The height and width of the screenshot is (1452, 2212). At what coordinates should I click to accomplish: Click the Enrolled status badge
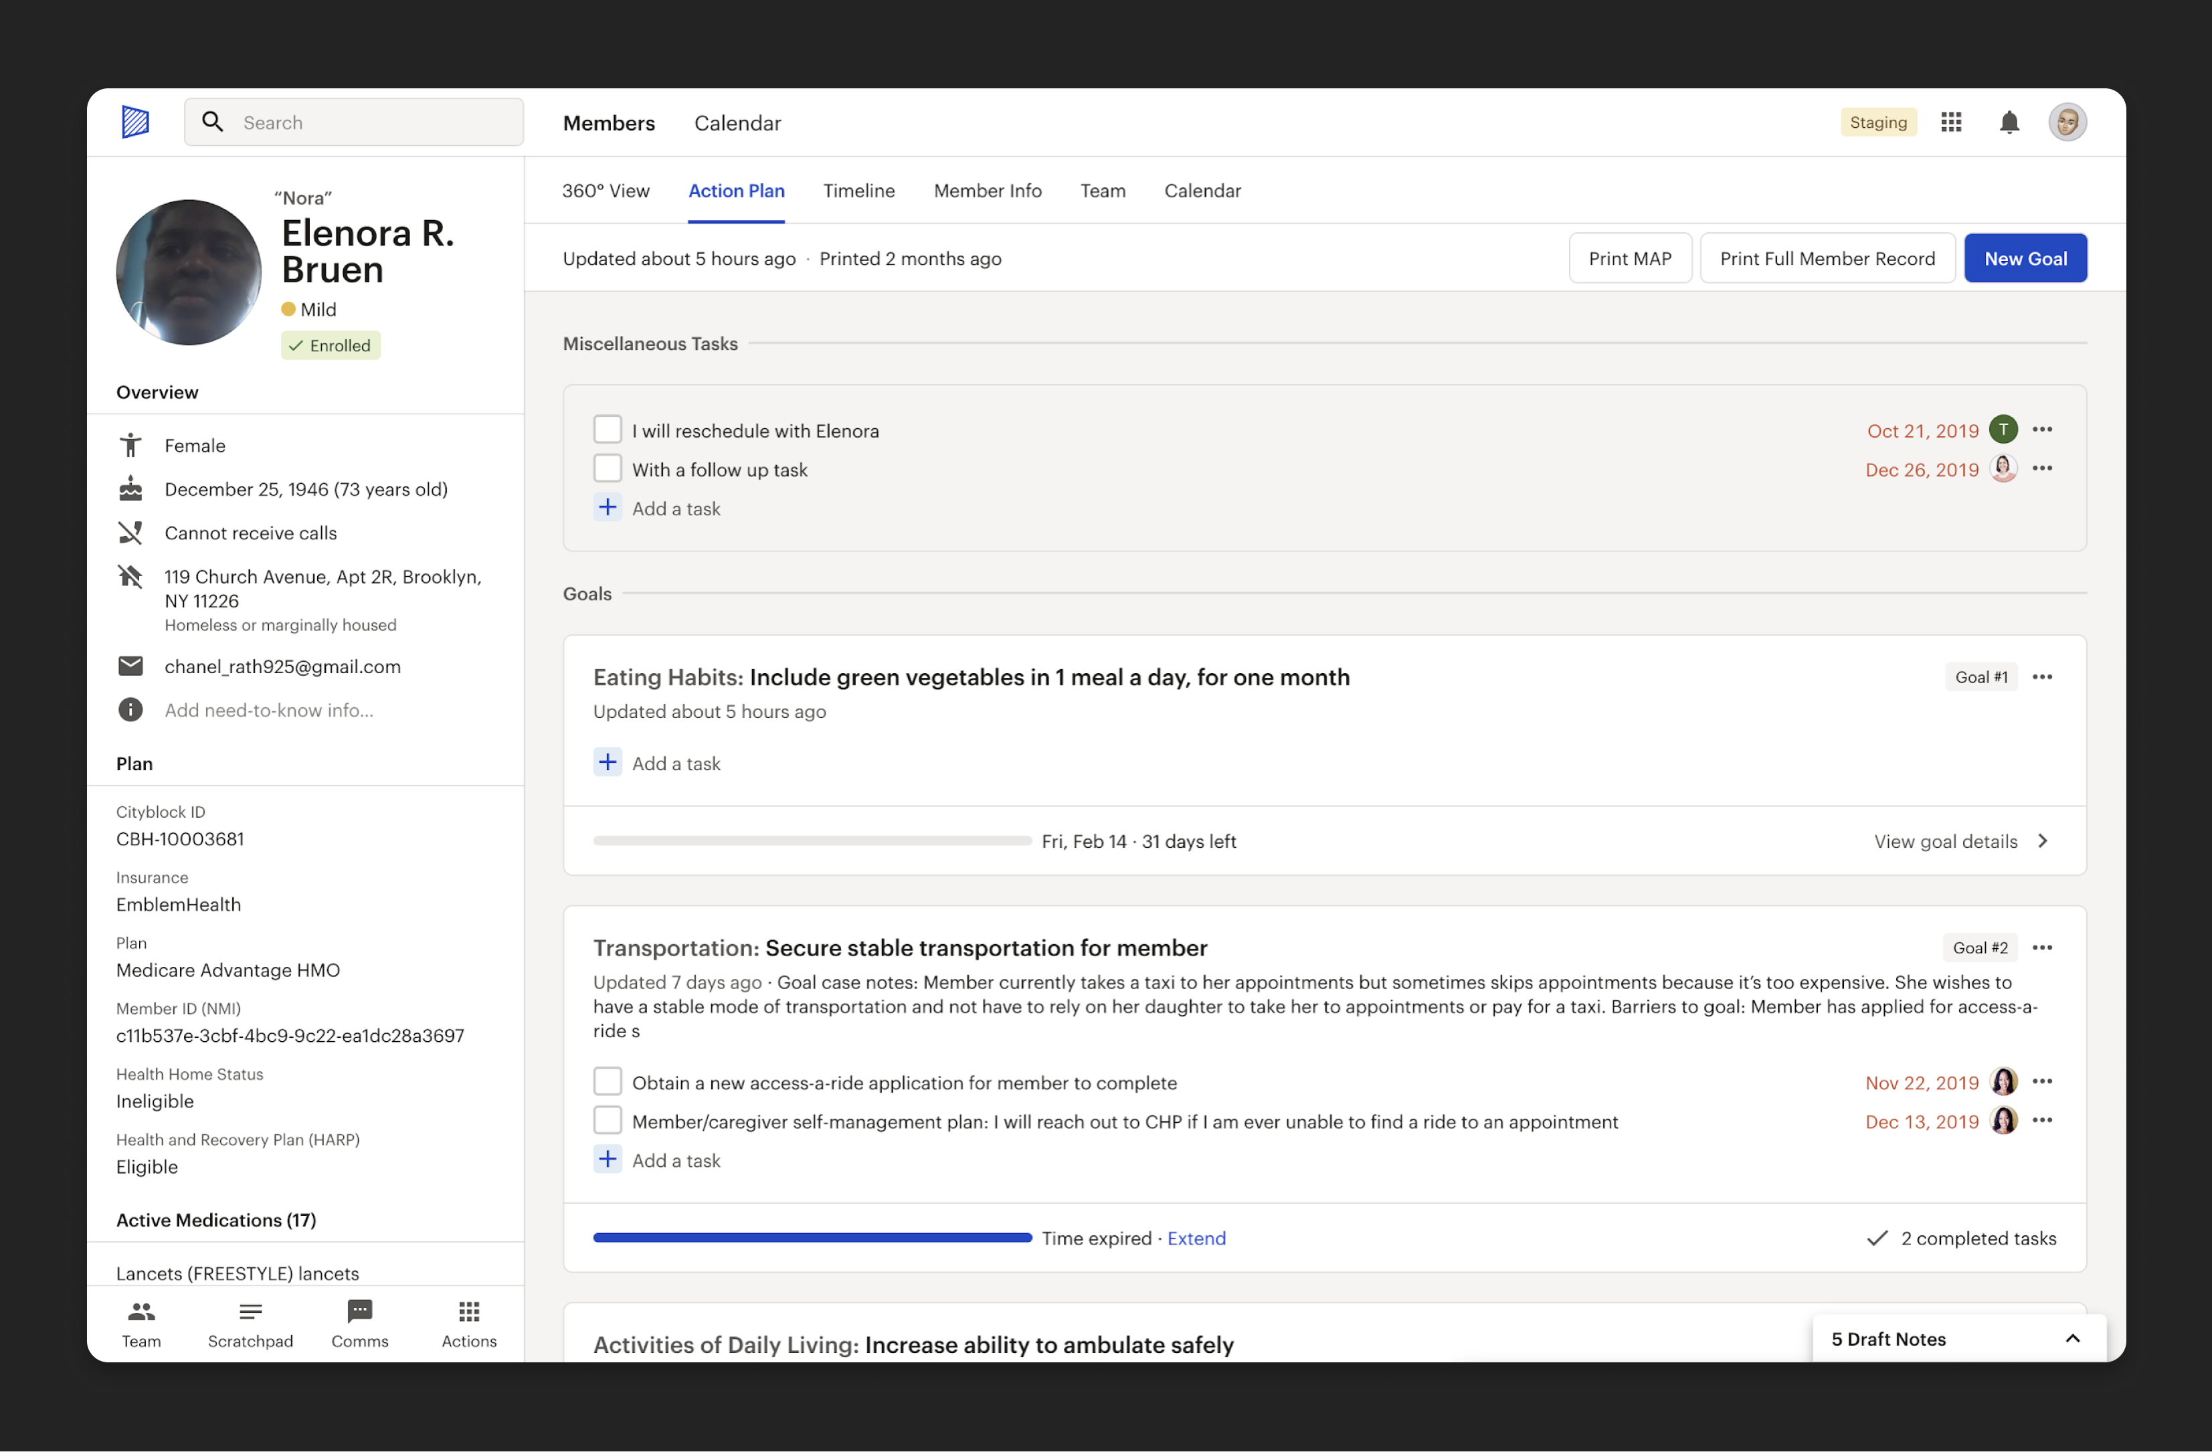pyautogui.click(x=330, y=346)
